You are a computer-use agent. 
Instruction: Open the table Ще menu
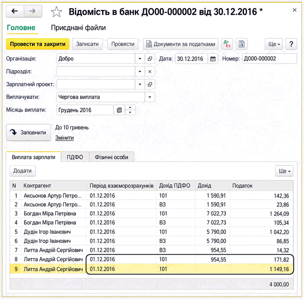click(x=284, y=171)
